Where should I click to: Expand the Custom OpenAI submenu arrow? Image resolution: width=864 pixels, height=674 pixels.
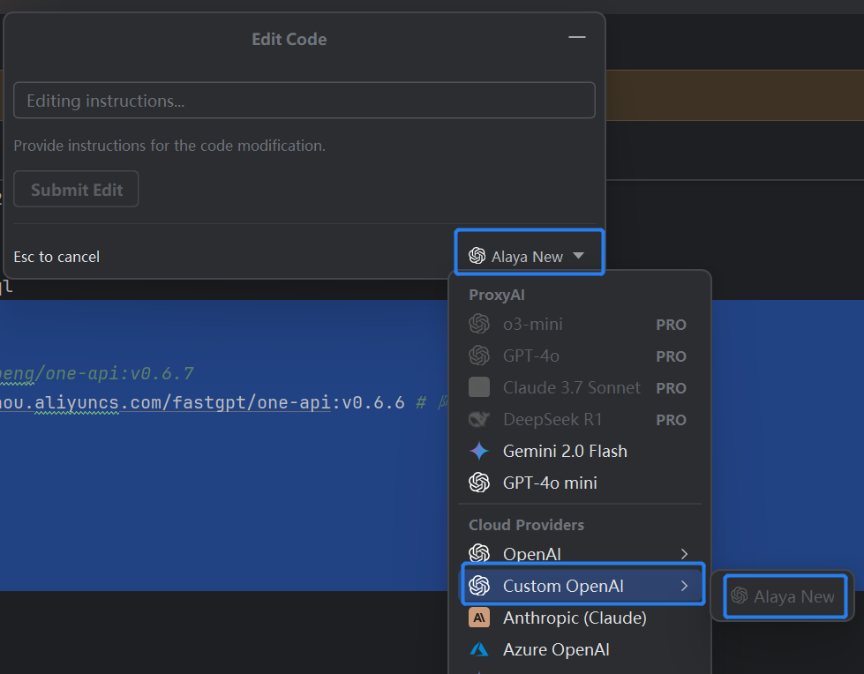685,586
